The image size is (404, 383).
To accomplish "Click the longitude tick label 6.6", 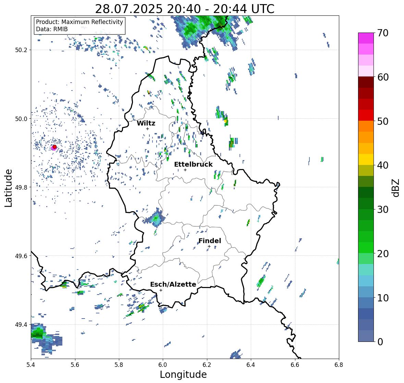I will [295, 365].
